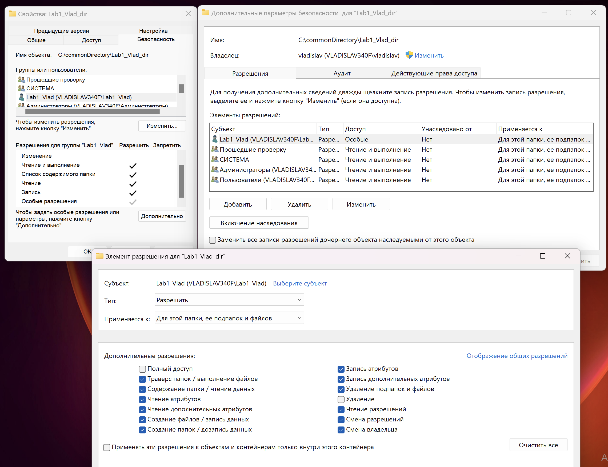
Task: Click folder icon in Элемент разрешения title bar
Action: (x=99, y=256)
